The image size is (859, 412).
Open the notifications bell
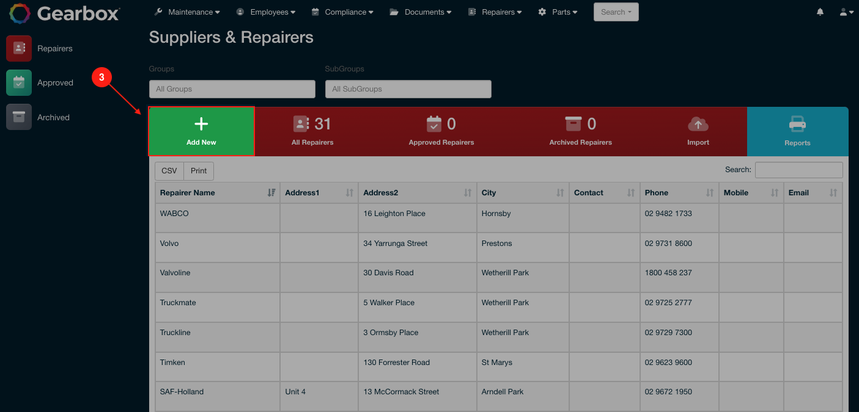click(820, 12)
